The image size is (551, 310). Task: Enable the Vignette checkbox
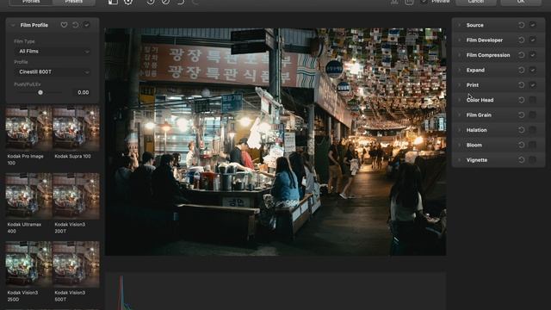point(533,160)
